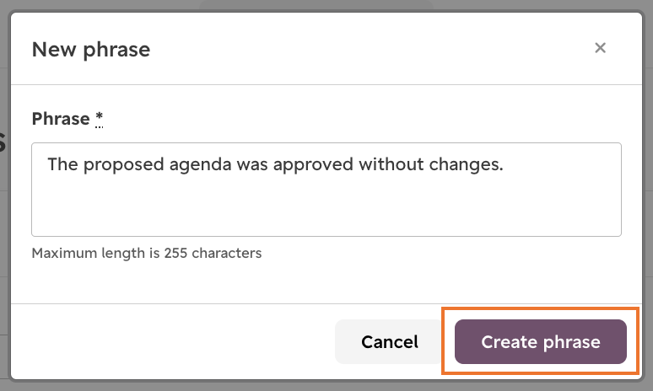Click the number 255 in the length hint

[175, 253]
